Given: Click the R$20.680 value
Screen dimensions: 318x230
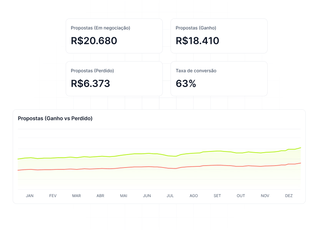Looking at the screenshot, I should pos(94,41).
